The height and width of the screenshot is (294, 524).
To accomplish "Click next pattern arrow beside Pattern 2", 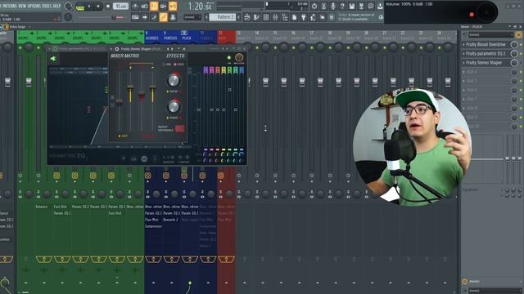I will click(x=238, y=17).
